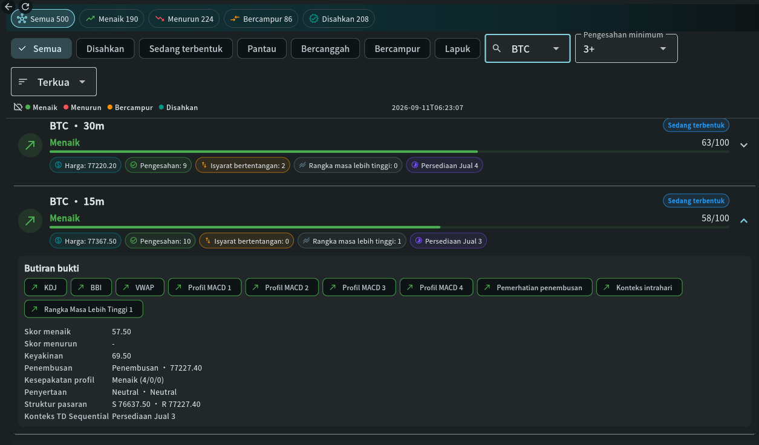Viewport: 759px width, 445px height.
Task: Click the sort icon next to Terkua
Action: coord(23,82)
